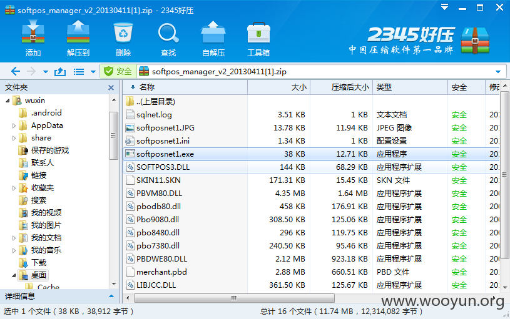Sort by 类型 column header
This screenshot has height=319, width=510.
(x=410, y=87)
